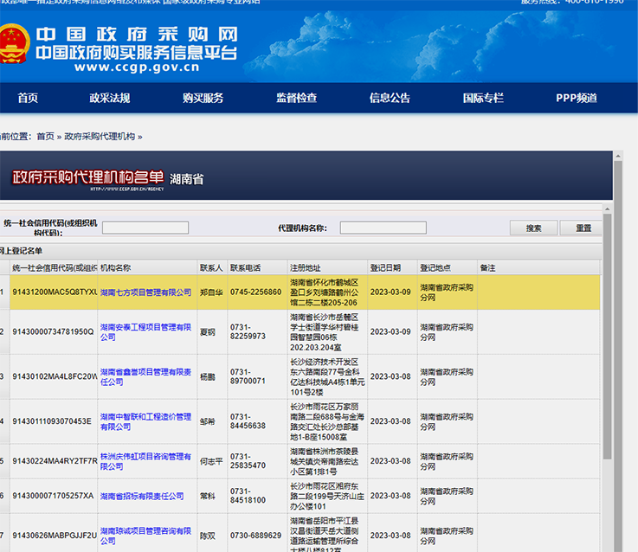Click phone number 0731-25835470
This screenshot has height=552, width=638.
(x=248, y=461)
